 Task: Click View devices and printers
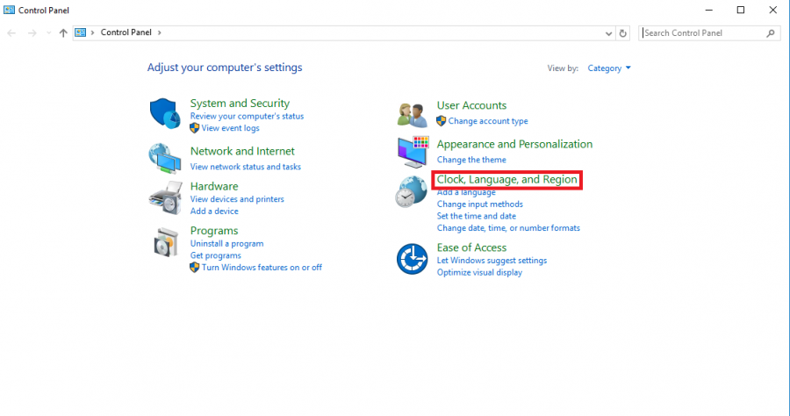click(237, 199)
